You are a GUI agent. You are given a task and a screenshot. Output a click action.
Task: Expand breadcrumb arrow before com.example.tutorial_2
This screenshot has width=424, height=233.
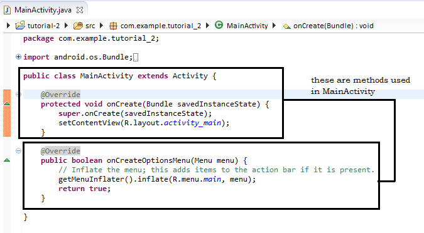click(x=101, y=26)
